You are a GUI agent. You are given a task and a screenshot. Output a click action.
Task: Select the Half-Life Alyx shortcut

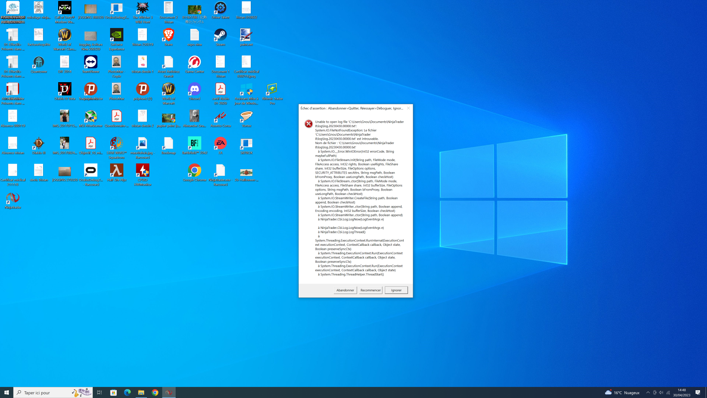coord(116,172)
